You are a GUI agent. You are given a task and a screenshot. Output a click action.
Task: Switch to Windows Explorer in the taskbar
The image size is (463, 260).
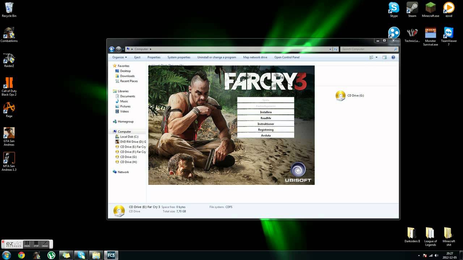(x=96, y=255)
